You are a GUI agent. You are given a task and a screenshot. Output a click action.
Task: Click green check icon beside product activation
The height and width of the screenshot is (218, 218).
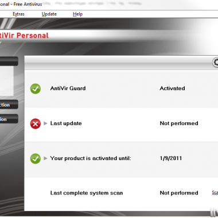pos(36,158)
